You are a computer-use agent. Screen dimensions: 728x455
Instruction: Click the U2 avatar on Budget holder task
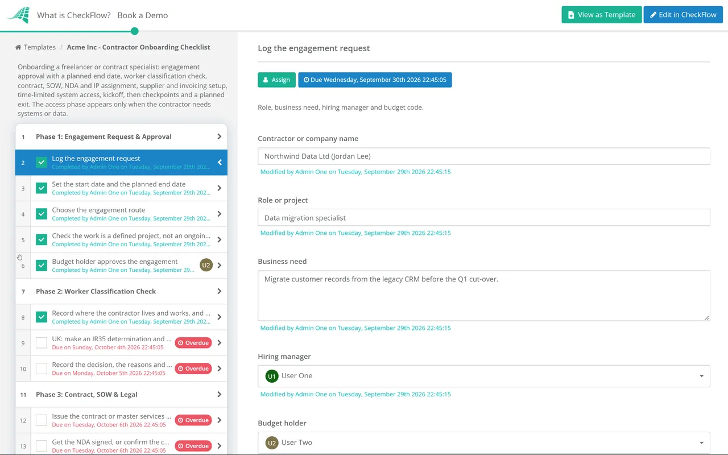coord(206,265)
